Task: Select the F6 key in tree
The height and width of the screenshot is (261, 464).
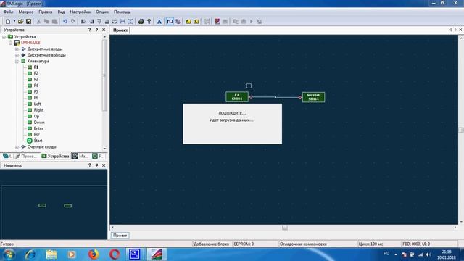Action: coord(36,98)
